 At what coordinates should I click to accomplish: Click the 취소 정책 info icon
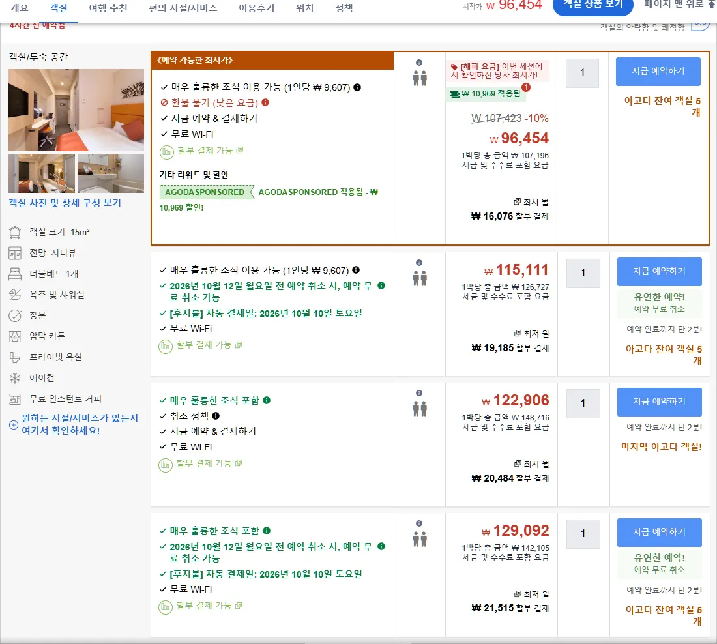coord(216,416)
